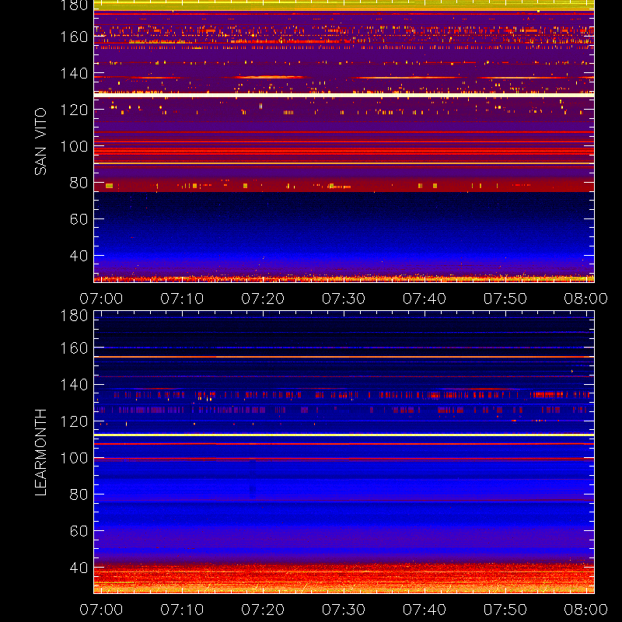Click the bright white band in San Vito spectrogram

344,95
